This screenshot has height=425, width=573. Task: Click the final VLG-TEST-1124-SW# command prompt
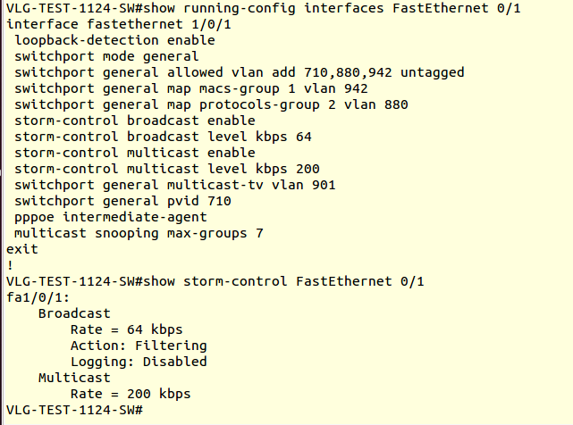[x=74, y=410]
